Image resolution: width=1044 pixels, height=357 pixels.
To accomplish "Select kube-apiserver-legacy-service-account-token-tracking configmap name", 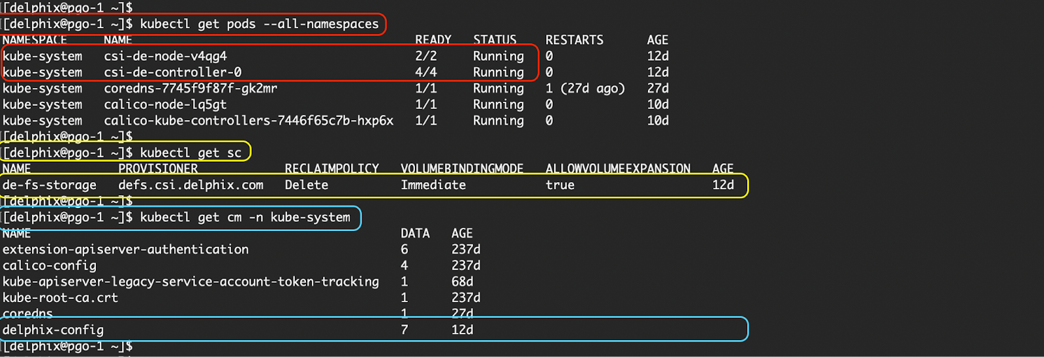I will pos(191,282).
